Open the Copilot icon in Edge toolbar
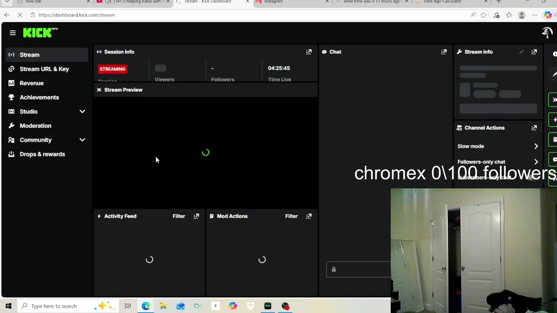Screen dimensions: 557x313 548,15
